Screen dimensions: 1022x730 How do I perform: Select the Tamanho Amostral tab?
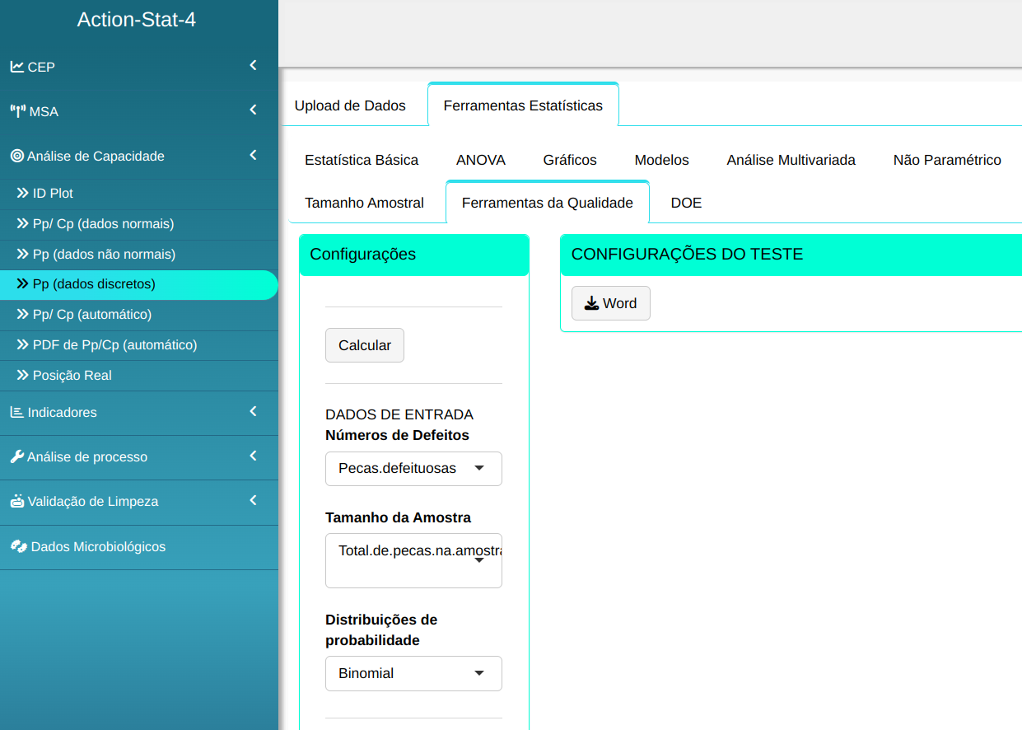[364, 203]
